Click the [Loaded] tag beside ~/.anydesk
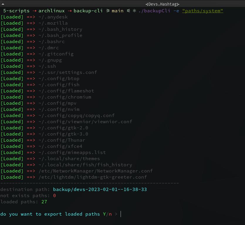 point(12,17)
